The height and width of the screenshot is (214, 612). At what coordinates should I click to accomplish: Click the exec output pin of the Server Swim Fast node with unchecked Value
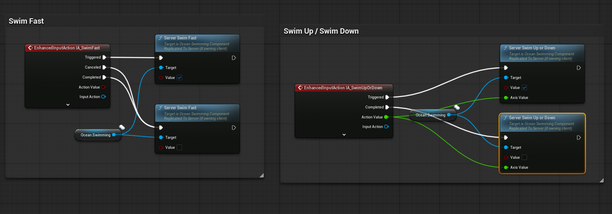tap(234, 128)
